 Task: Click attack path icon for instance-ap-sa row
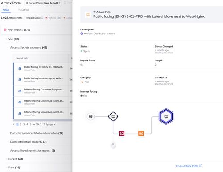[x=20, y=80]
